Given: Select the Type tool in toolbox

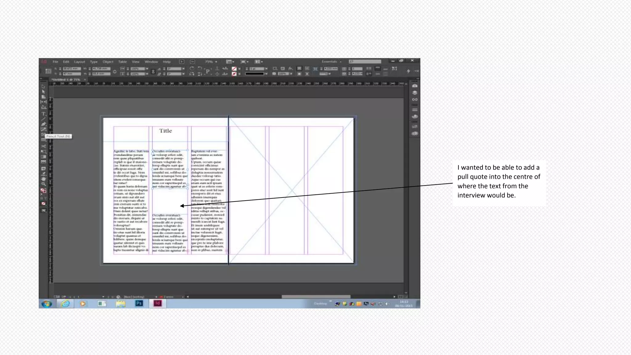Looking at the screenshot, I should click(43, 114).
